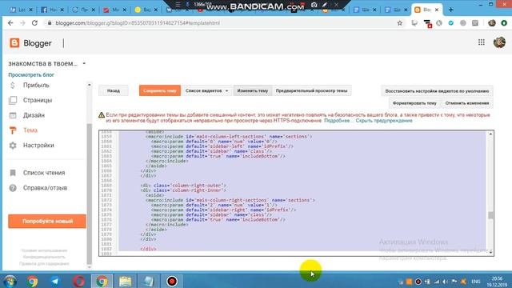This screenshot has height=288, width=512.
Task: Click Изменить тему button
Action: (x=253, y=90)
